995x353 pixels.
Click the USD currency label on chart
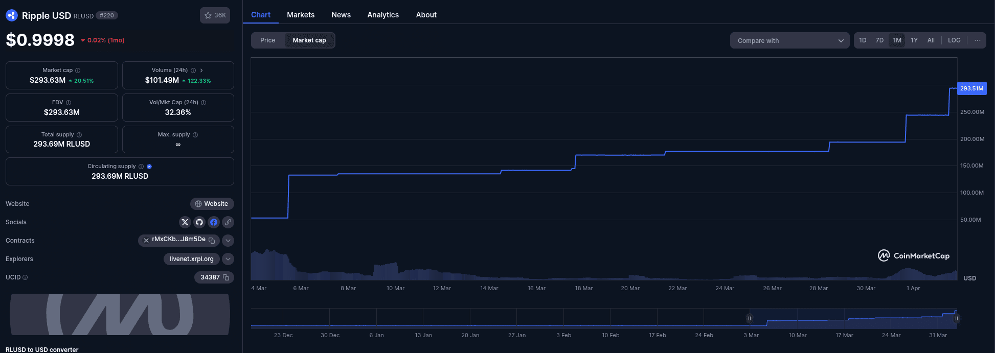[x=970, y=278]
